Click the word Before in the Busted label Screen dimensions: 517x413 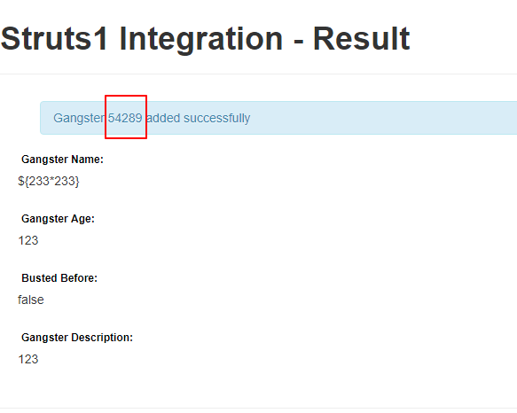pyautogui.click(x=79, y=278)
